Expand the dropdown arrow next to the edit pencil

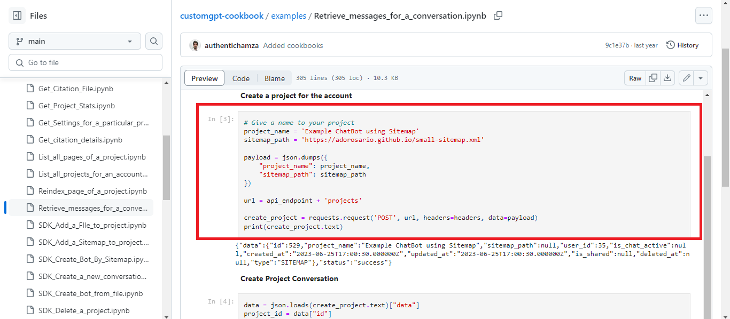point(700,77)
